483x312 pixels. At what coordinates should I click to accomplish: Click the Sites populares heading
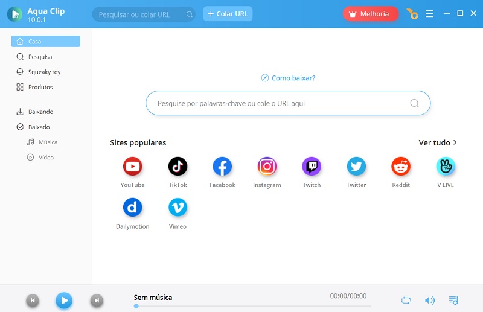pos(138,142)
